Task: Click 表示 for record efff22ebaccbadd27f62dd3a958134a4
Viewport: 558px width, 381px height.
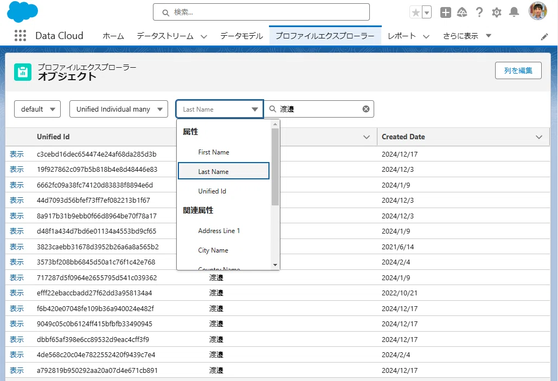Action: coord(17,293)
